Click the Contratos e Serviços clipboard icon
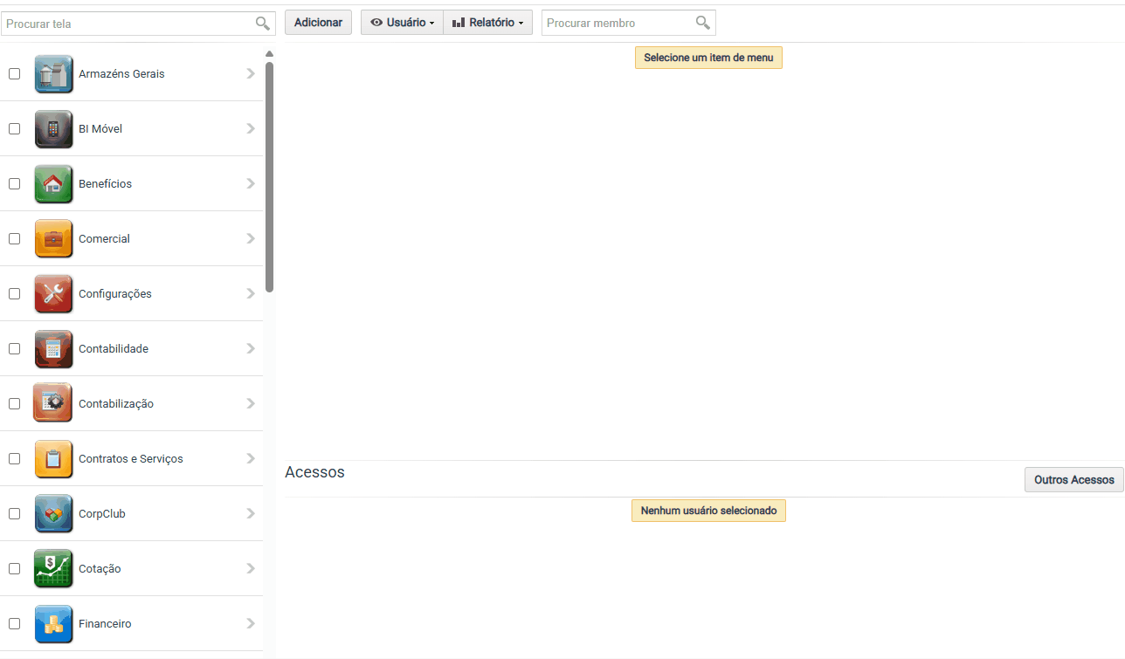The image size is (1125, 659). 53,459
